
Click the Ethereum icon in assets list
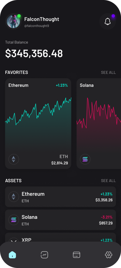pyautogui.click(x=14, y=196)
